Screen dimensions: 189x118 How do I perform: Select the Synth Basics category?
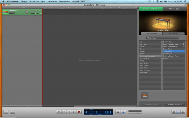[x=150, y=63]
